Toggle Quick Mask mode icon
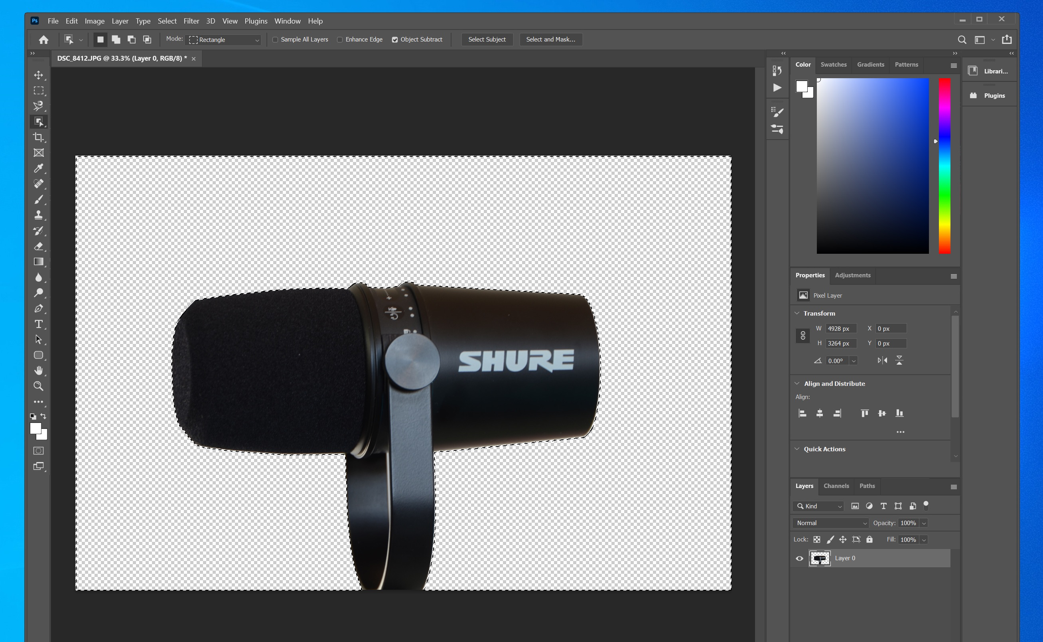1043x642 pixels. [39, 450]
